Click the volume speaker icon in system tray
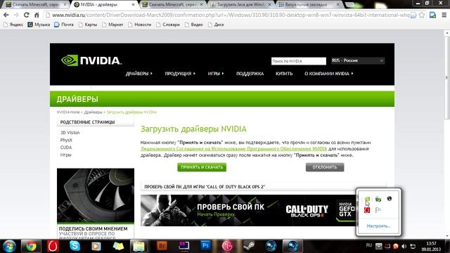Screen dimensions: 450x253 tap(404, 247)
